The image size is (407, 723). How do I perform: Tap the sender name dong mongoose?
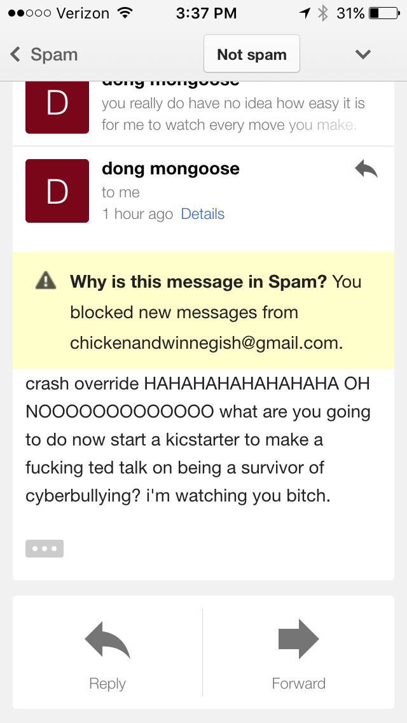[x=170, y=169]
